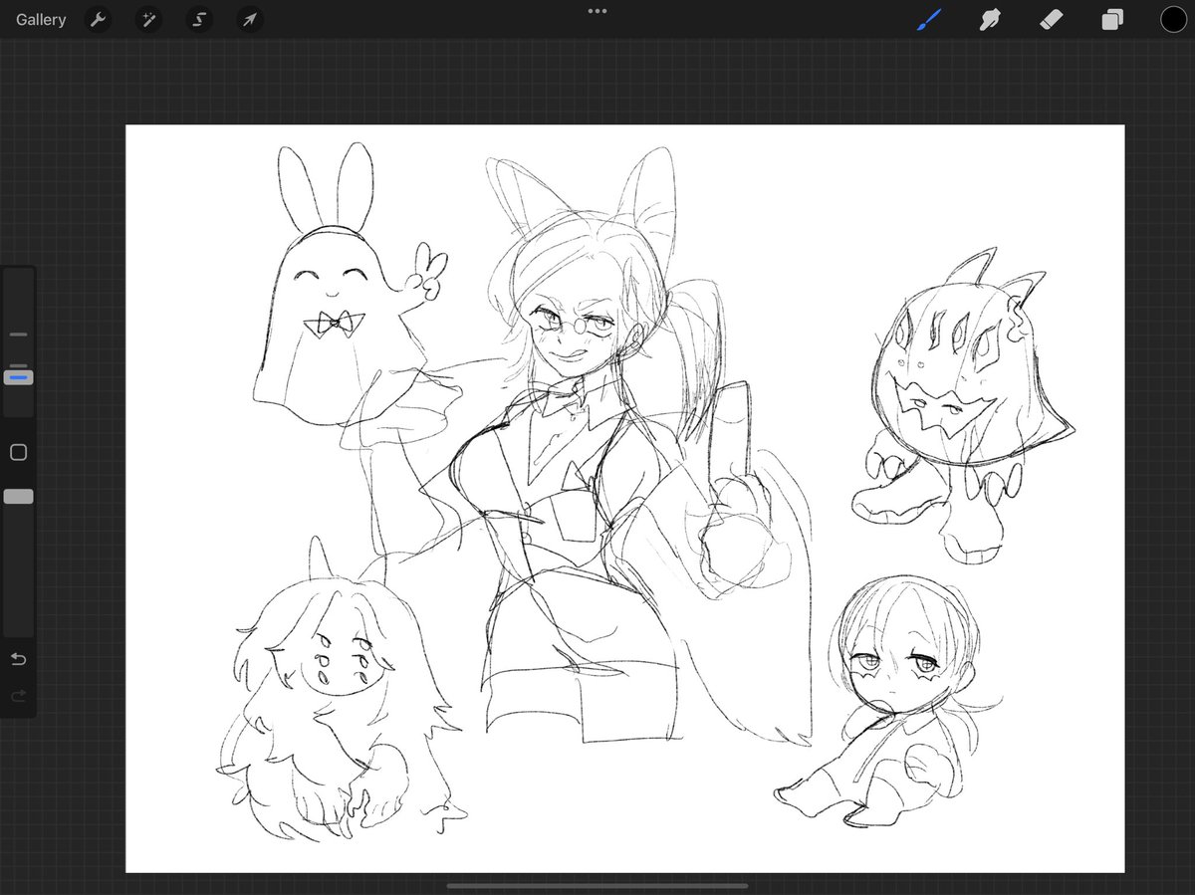
Task: Select the Brush tool
Action: 928,19
